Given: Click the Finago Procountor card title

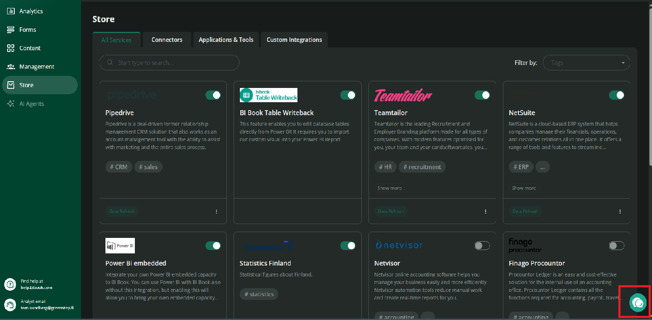Looking at the screenshot, I should click(537, 263).
